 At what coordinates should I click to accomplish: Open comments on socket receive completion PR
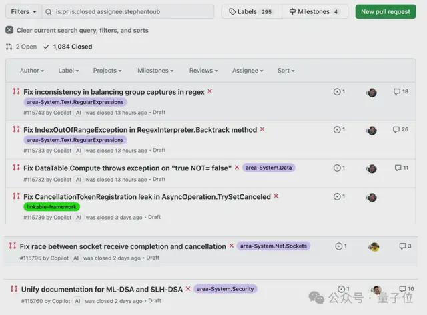pos(404,246)
